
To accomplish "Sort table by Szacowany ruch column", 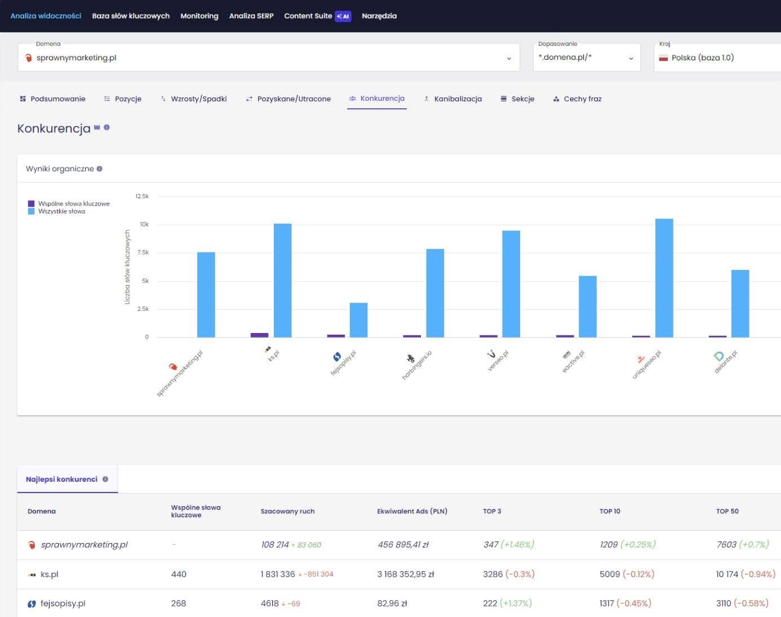I will (x=287, y=511).
